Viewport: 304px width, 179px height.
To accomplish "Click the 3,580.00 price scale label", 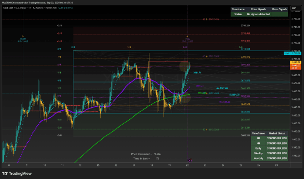I will click(296, 156).
